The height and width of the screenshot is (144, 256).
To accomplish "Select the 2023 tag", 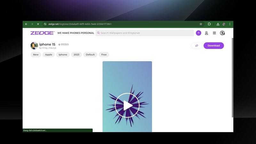I will pyautogui.click(x=76, y=54).
